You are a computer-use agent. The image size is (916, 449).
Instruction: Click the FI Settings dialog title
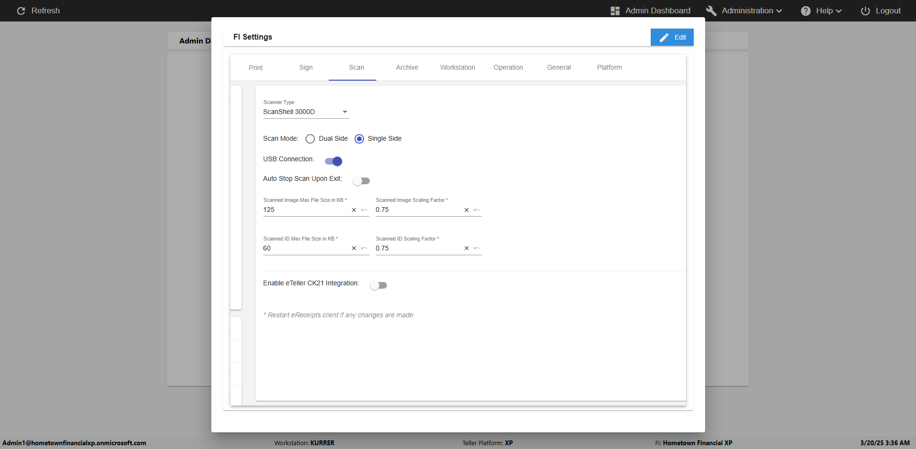[252, 37]
